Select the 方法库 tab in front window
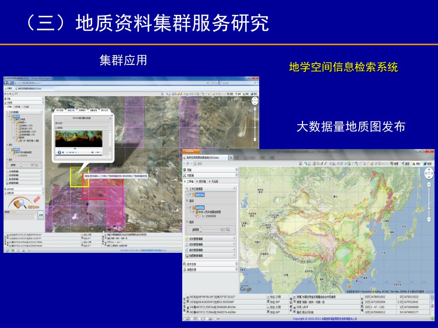 coord(213,181)
